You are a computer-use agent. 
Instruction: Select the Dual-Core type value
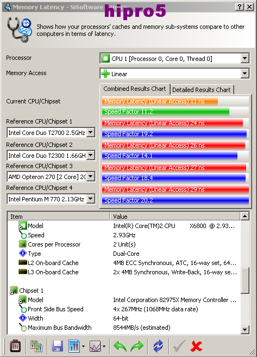126,254
